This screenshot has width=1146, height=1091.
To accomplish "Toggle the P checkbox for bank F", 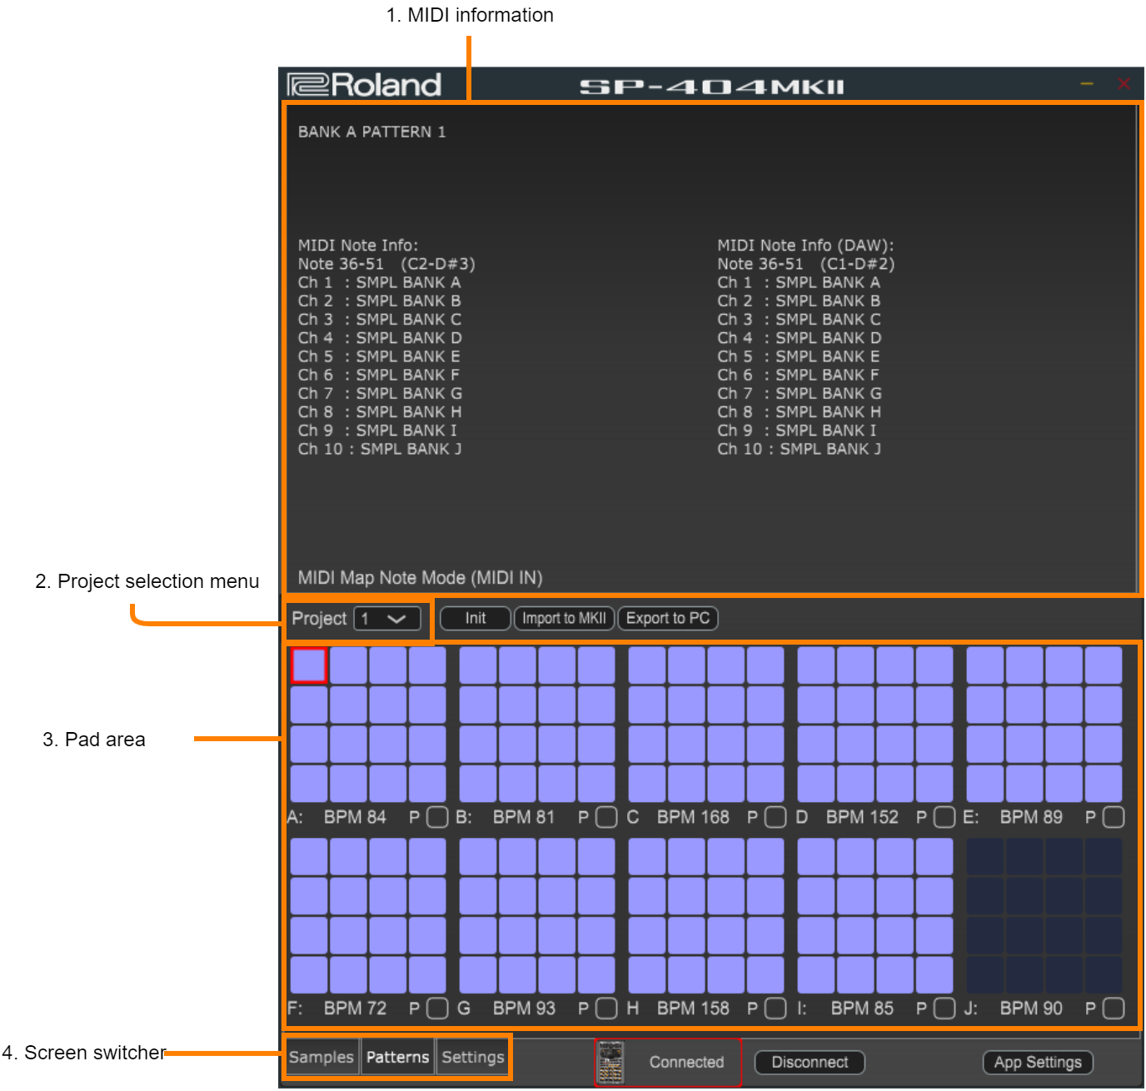I will click(x=437, y=1009).
